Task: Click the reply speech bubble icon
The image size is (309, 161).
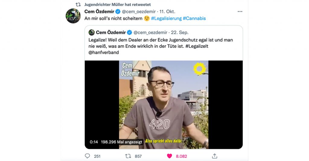Action: [87, 156]
